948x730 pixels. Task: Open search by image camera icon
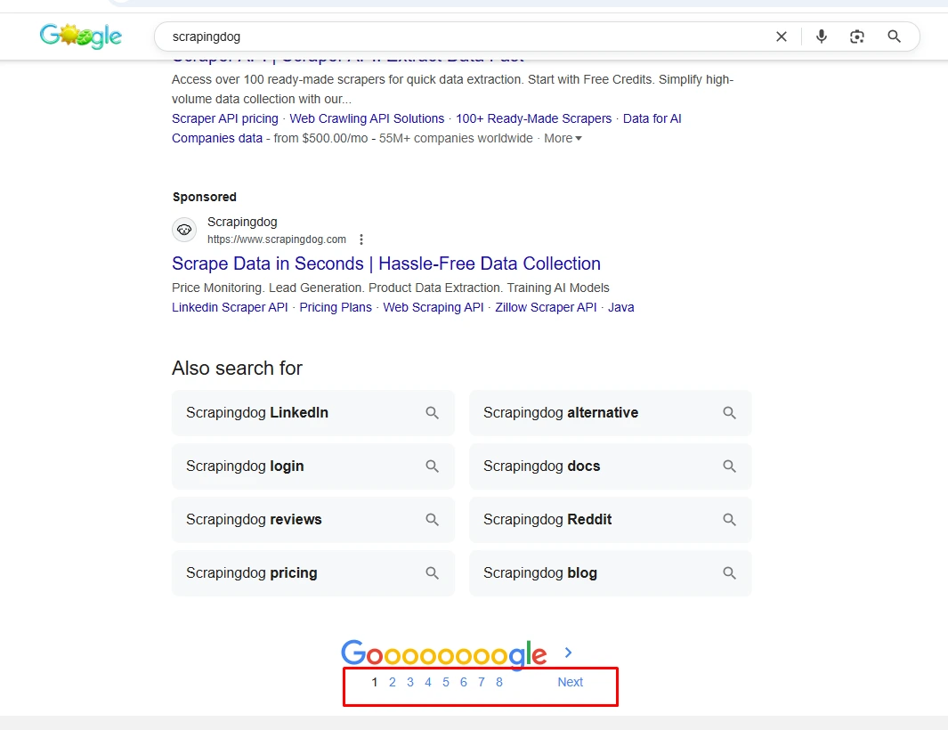(x=856, y=36)
